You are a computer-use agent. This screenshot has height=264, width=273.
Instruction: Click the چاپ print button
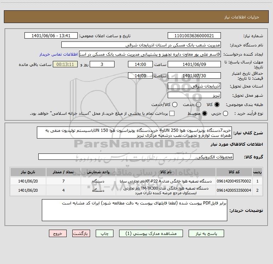coord(105,234)
